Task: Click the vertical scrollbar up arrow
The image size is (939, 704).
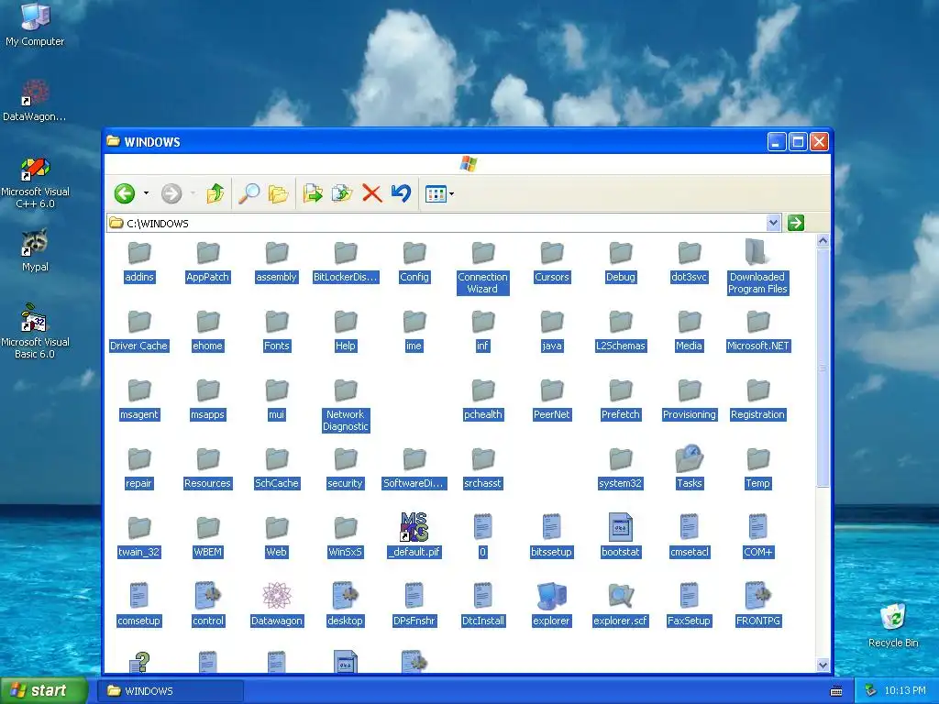Action: click(823, 241)
